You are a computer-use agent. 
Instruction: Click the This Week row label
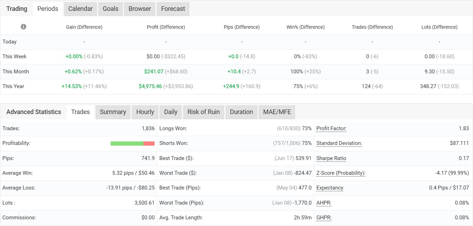point(14,56)
